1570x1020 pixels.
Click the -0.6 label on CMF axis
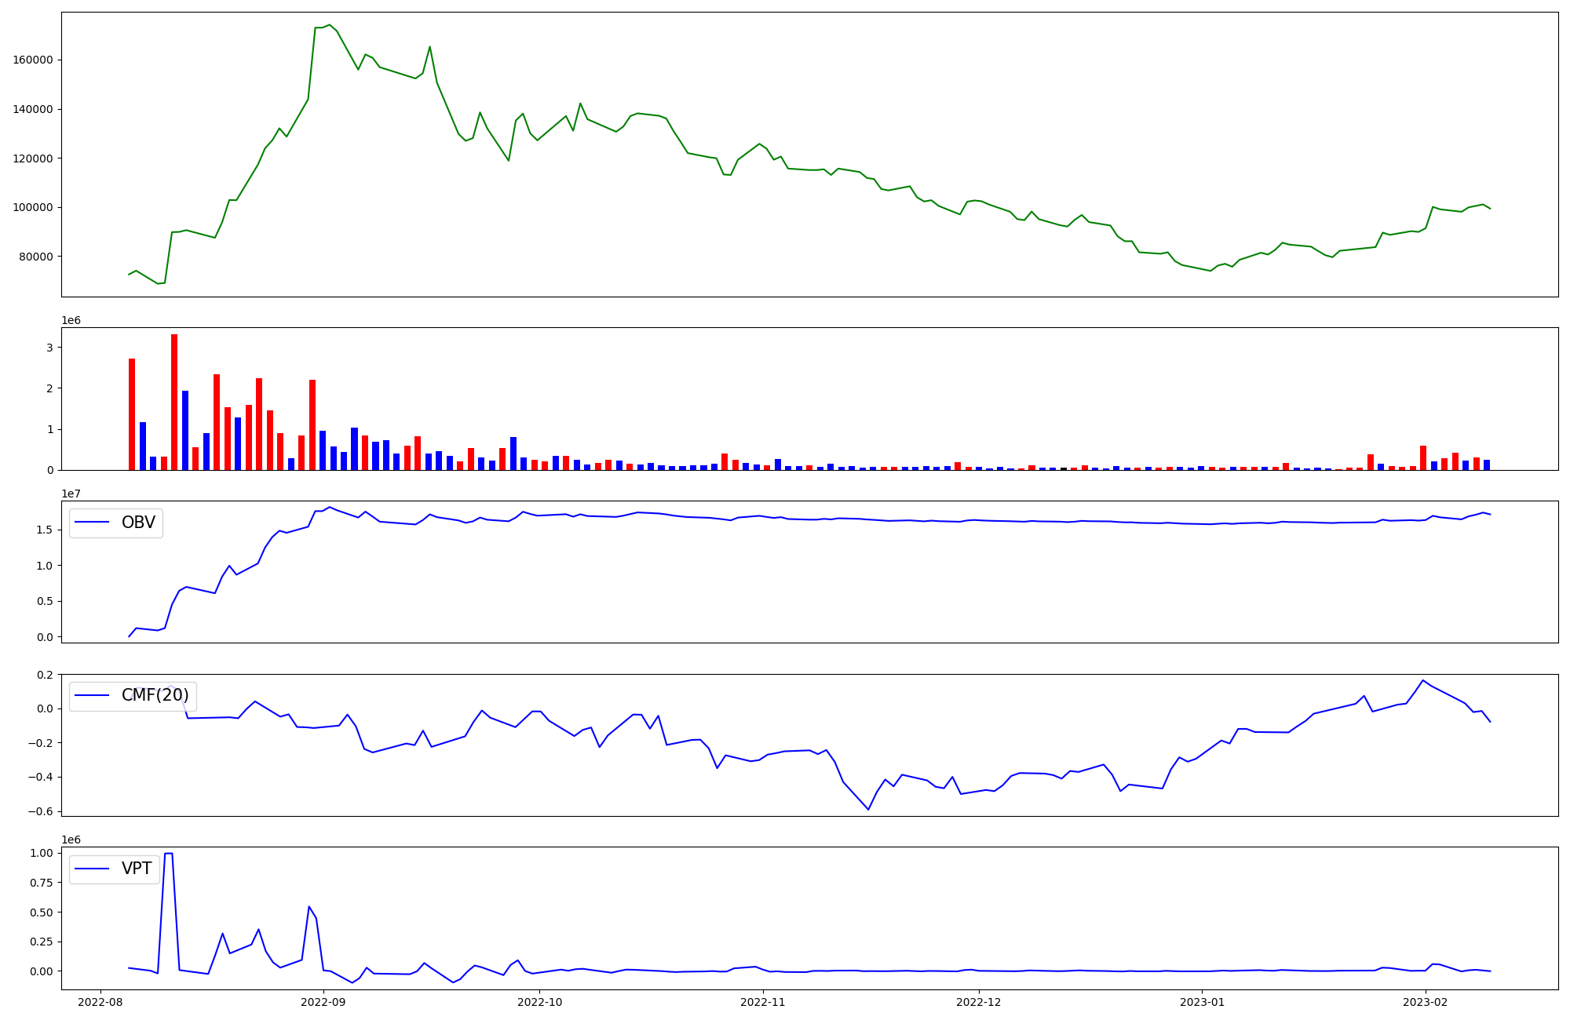pyautogui.click(x=40, y=811)
